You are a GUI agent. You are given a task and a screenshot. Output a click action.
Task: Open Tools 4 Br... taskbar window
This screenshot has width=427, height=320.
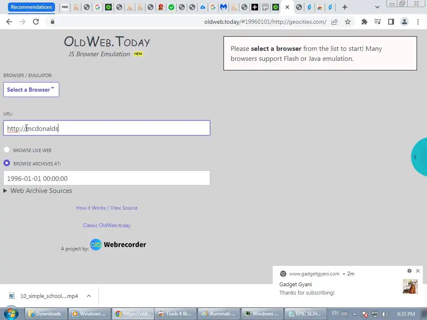[176, 314]
